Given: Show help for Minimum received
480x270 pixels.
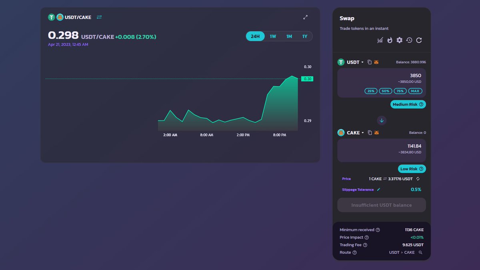Looking at the screenshot, I should click(x=378, y=230).
